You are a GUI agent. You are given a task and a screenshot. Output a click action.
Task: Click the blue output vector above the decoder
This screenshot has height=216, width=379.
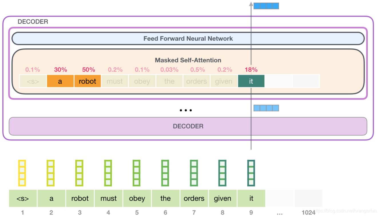point(266,6)
